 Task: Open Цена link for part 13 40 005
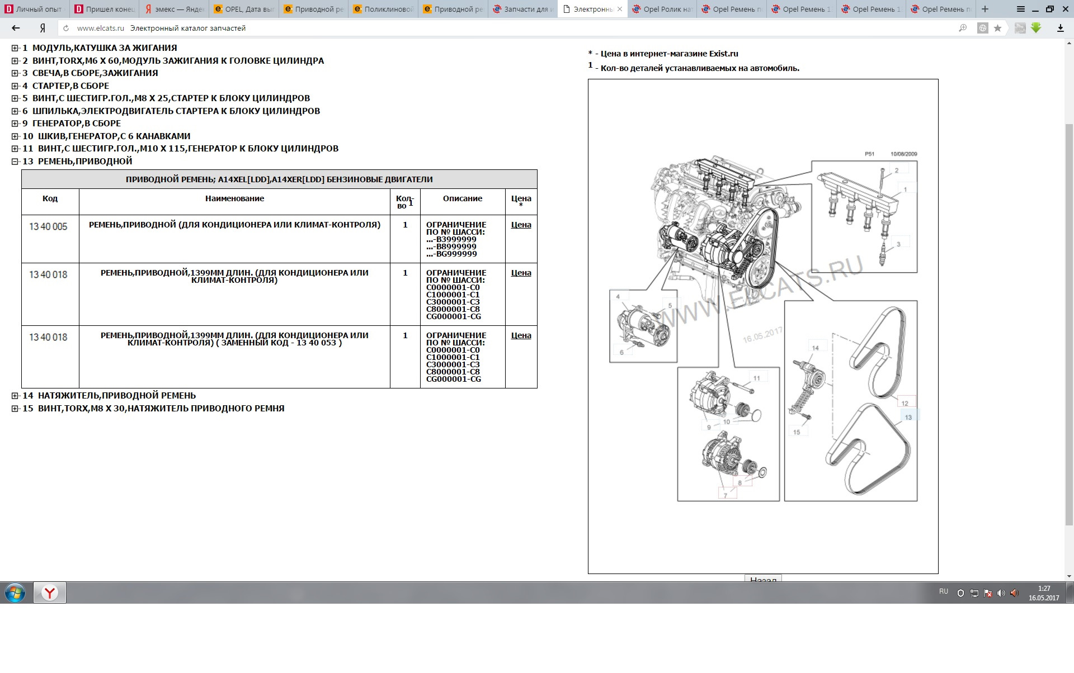[521, 225]
